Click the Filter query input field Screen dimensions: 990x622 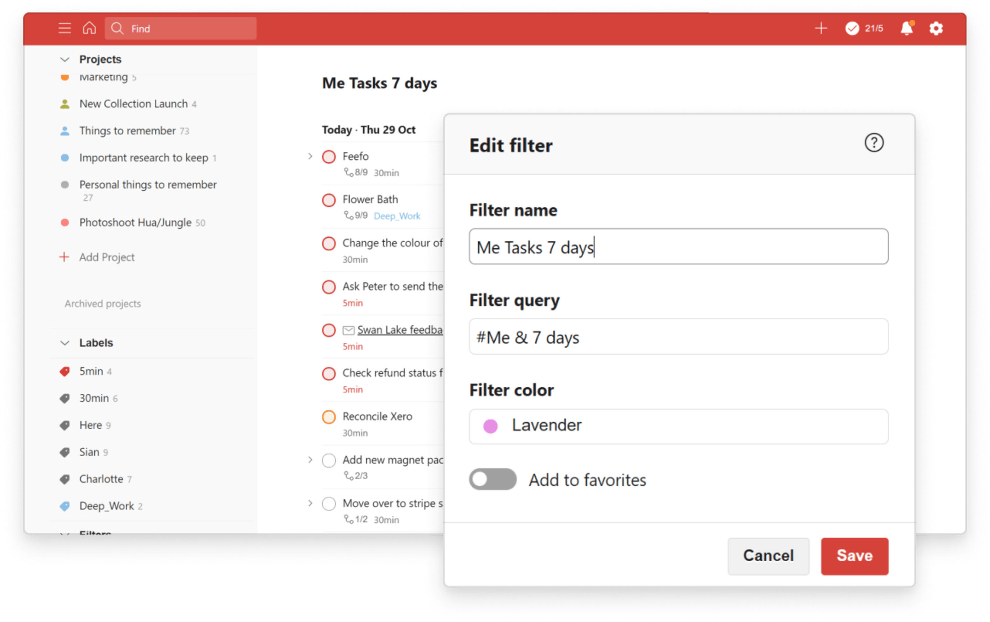(x=678, y=337)
